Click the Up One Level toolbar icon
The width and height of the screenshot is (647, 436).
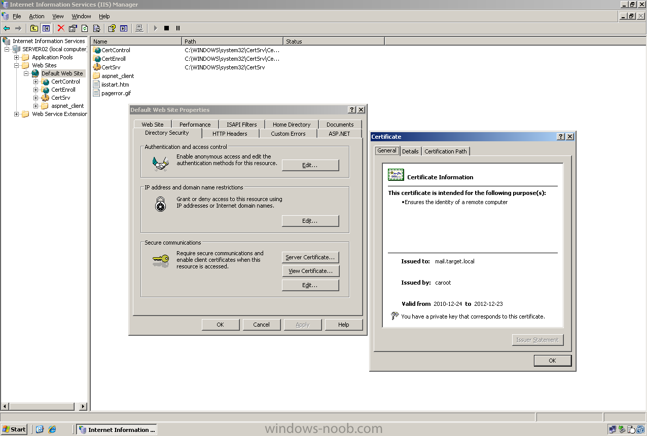[x=34, y=28]
